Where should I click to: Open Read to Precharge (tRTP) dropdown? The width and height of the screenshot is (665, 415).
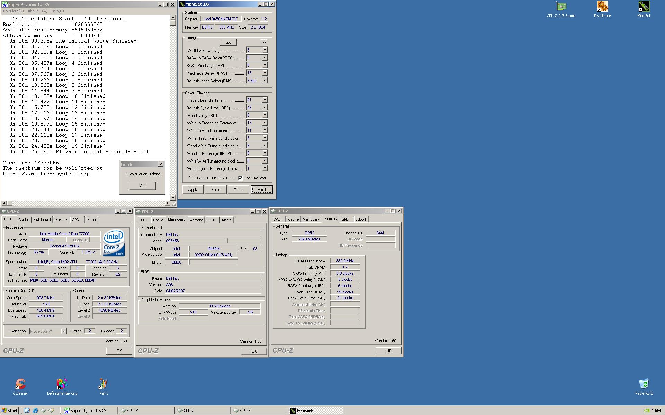pyautogui.click(x=265, y=153)
